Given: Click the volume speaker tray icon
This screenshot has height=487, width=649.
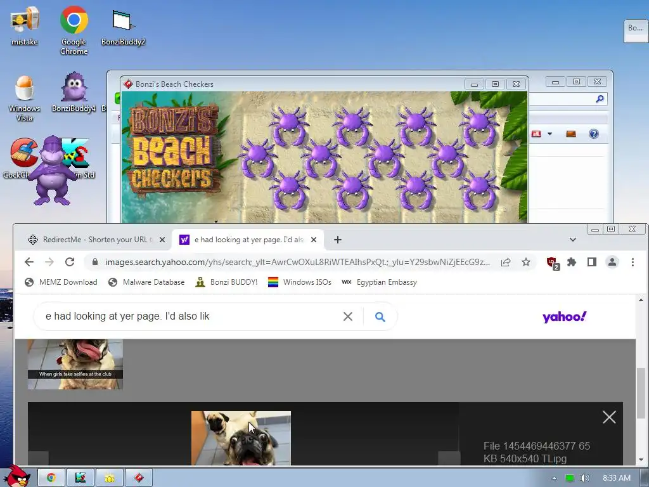Looking at the screenshot, I should (584, 478).
